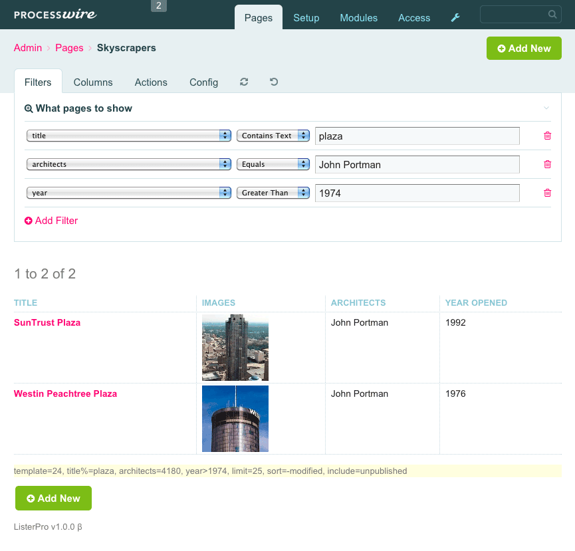Click John Portman in SunTrust Plaza row
The height and width of the screenshot is (551, 575).
[360, 322]
